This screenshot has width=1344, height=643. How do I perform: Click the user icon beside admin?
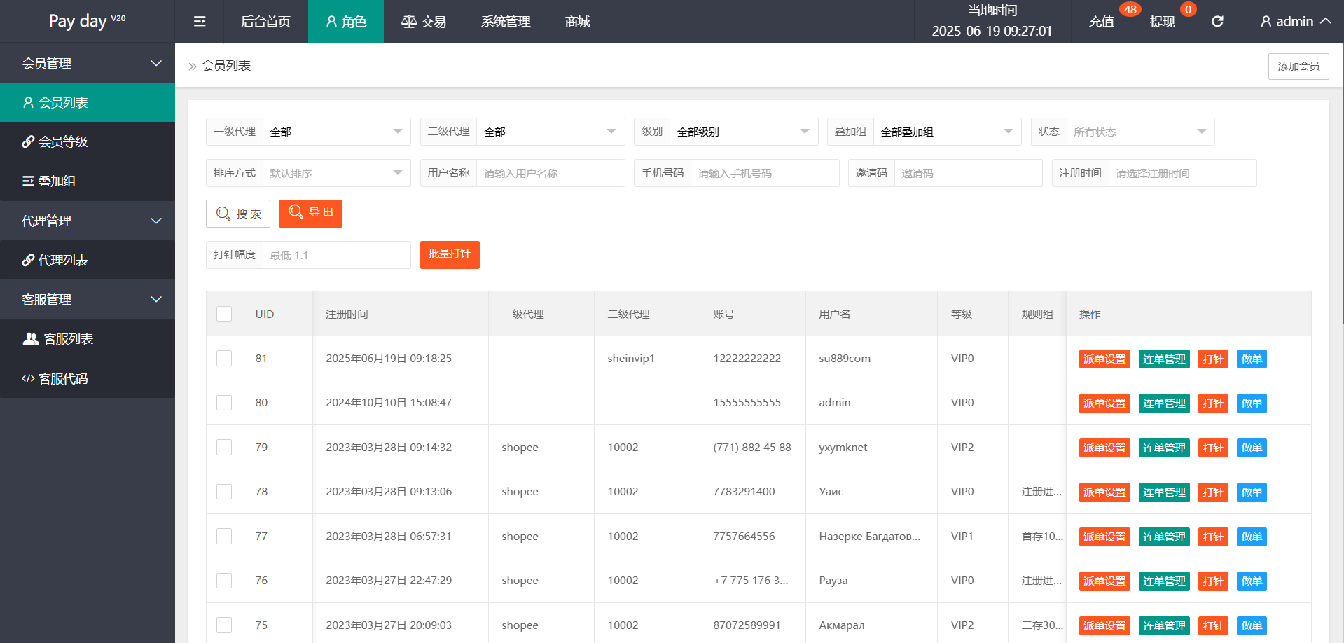[1266, 22]
